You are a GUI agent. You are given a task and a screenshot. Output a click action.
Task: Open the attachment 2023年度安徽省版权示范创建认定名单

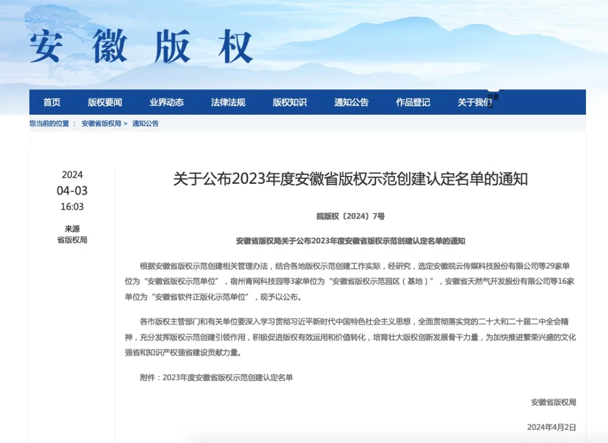(x=227, y=378)
